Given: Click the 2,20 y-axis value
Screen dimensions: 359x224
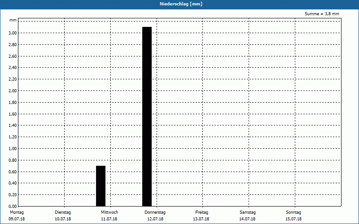Looking at the screenshot, I should (13, 79).
